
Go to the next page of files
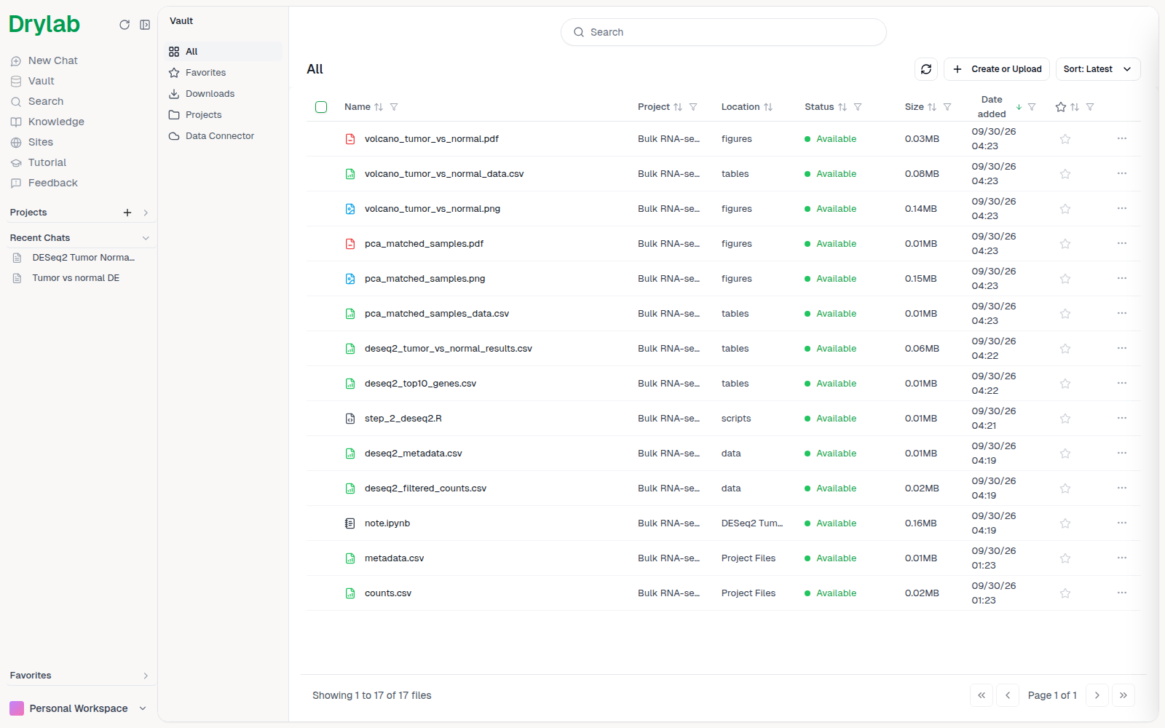point(1097,695)
